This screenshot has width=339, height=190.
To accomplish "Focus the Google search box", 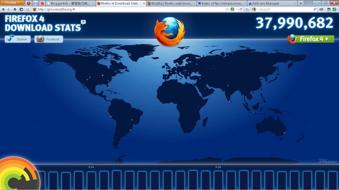I will [285, 9].
